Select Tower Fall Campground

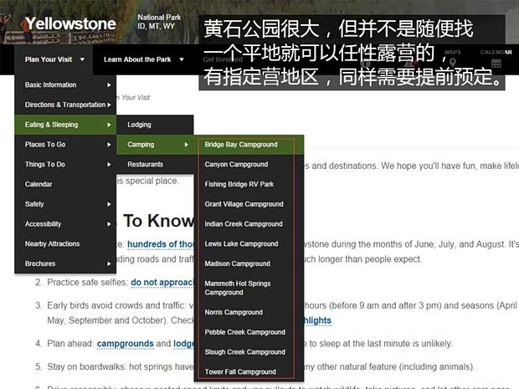pyautogui.click(x=240, y=371)
